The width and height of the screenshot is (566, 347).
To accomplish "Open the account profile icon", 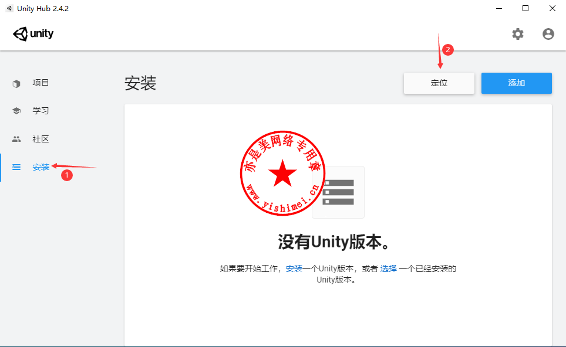I will (548, 34).
